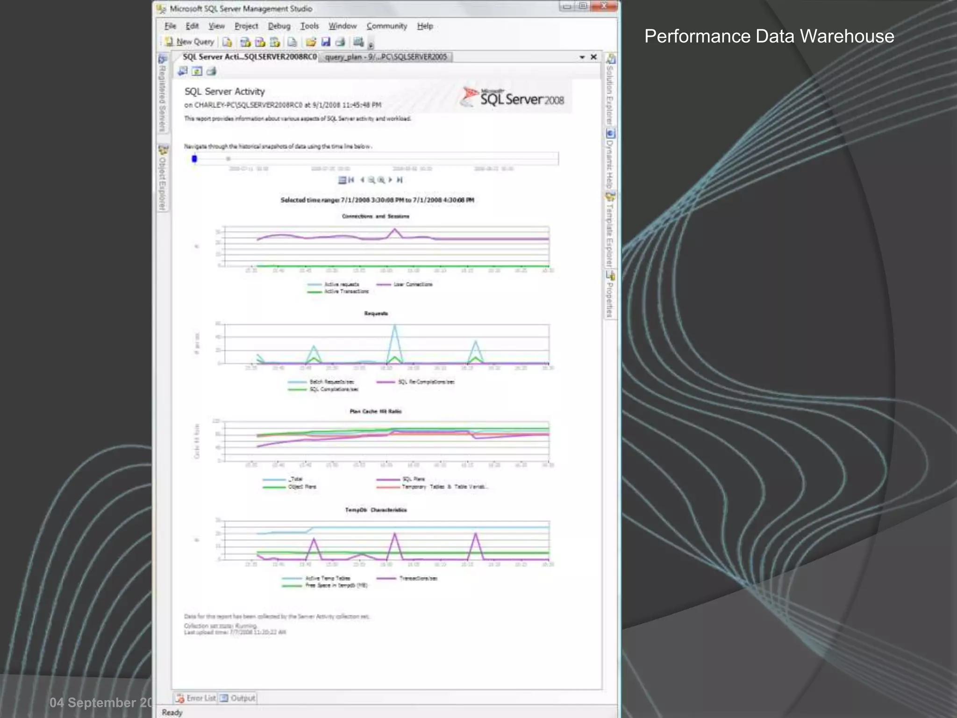957x718 pixels.
Task: Jump to last snapshot on timeline
Action: point(400,179)
